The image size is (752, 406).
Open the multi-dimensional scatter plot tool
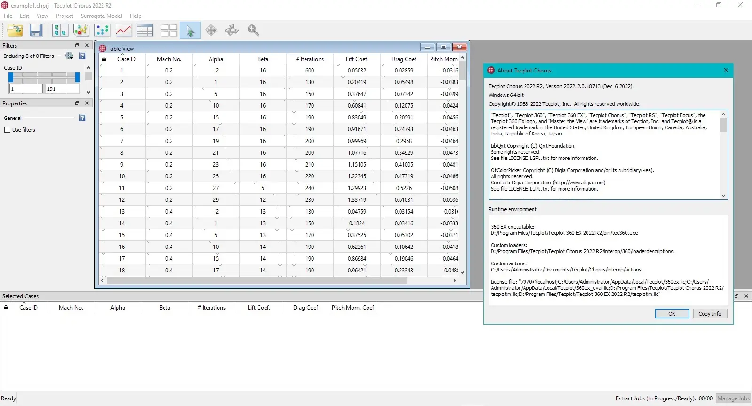click(x=81, y=30)
